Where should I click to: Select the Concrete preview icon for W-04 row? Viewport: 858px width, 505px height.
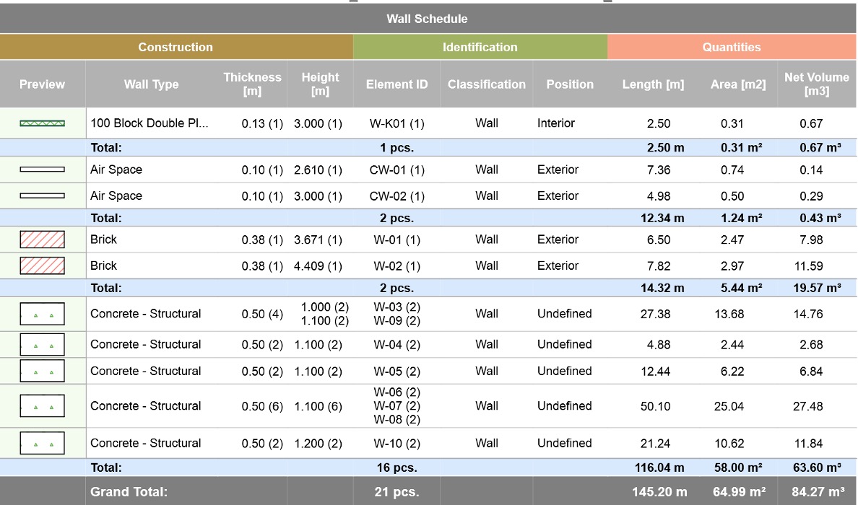coord(42,345)
